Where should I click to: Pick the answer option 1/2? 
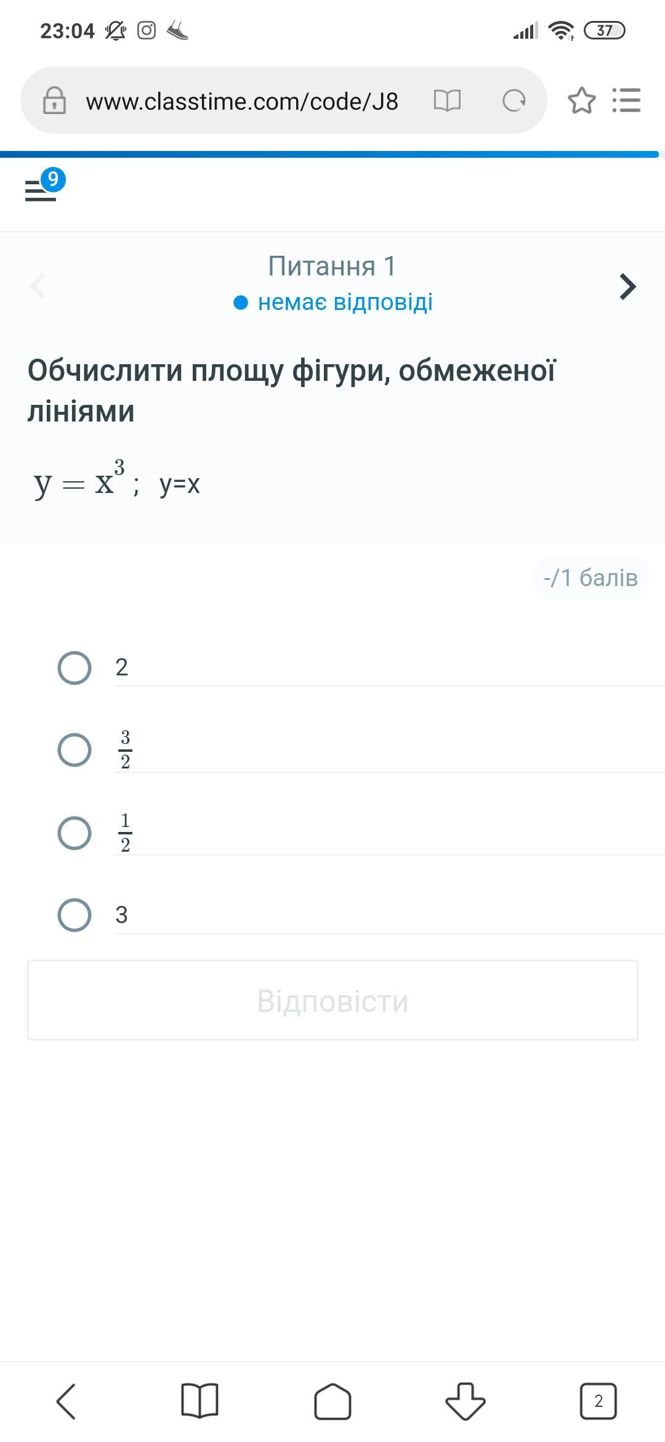75,833
